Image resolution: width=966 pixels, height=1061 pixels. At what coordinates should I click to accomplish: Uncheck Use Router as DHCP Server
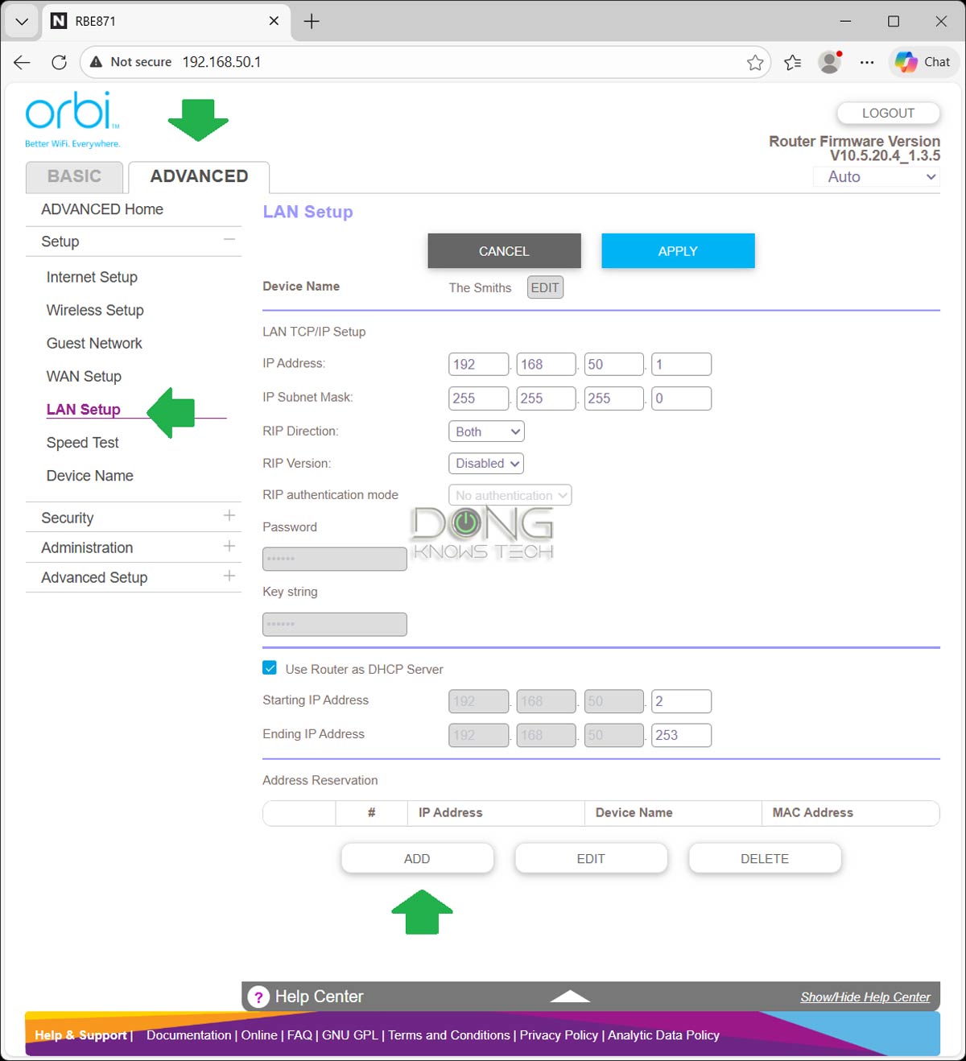coord(269,667)
